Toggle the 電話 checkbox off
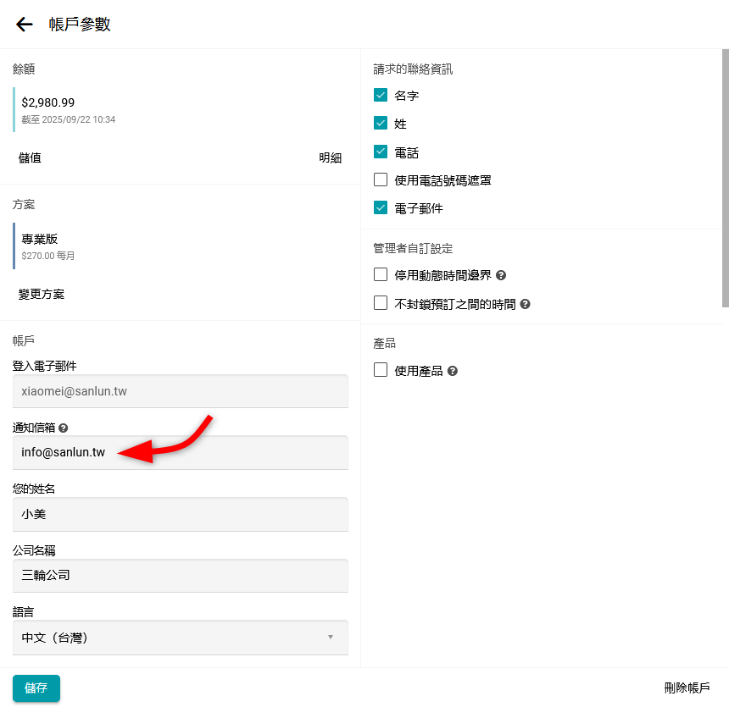The width and height of the screenshot is (729, 707). [381, 152]
